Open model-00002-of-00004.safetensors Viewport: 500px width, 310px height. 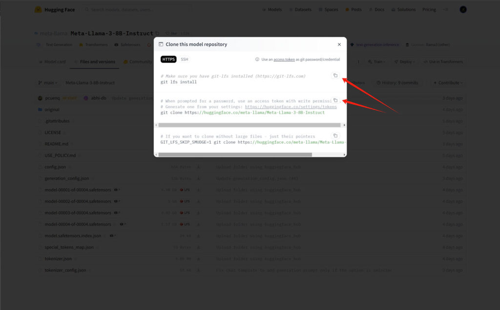point(78,201)
